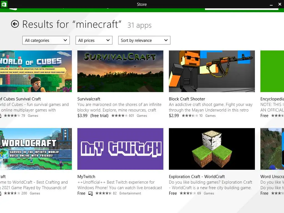The image size is (284, 213).
Task: Click the star rating of Exploration Craft
Action: point(188,193)
